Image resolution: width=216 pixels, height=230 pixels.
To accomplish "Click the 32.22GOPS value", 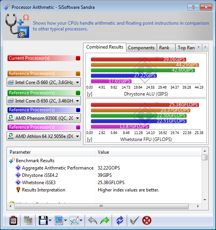I will [109, 168].
